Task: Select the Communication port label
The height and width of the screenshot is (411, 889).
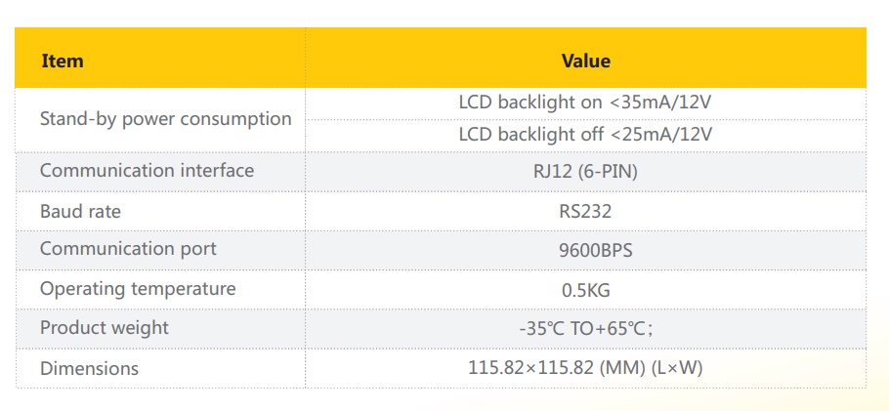Action: click(x=128, y=249)
